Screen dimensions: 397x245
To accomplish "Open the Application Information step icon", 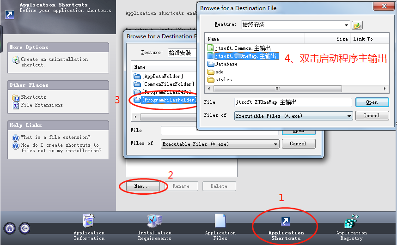I will (89, 221).
